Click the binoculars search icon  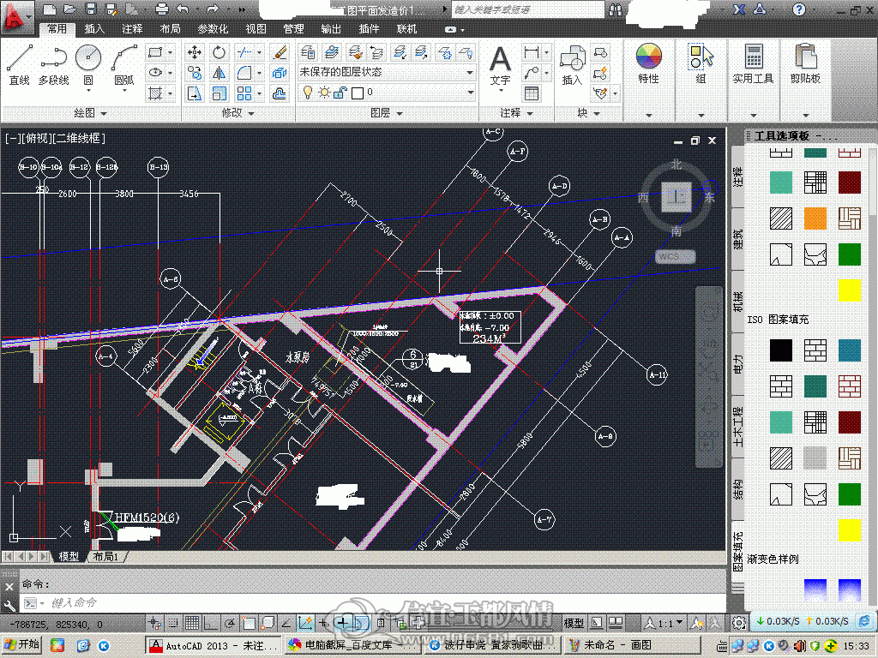click(616, 9)
